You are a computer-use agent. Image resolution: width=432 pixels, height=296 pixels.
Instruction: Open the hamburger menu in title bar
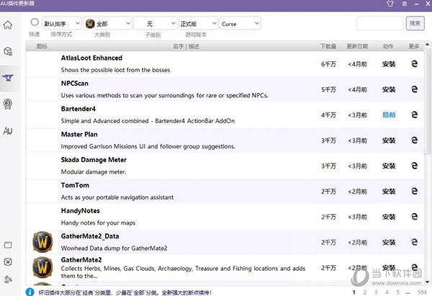tap(404, 4)
